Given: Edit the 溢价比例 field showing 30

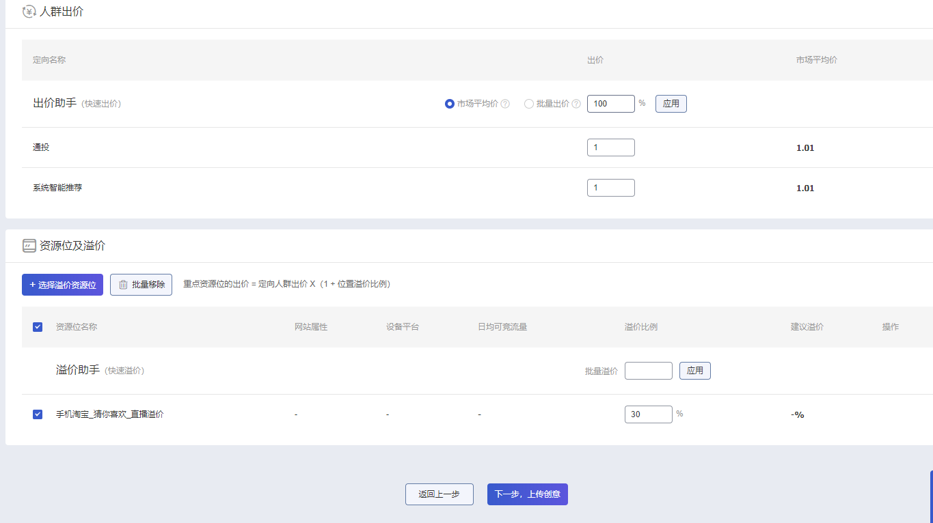Looking at the screenshot, I should tap(649, 414).
